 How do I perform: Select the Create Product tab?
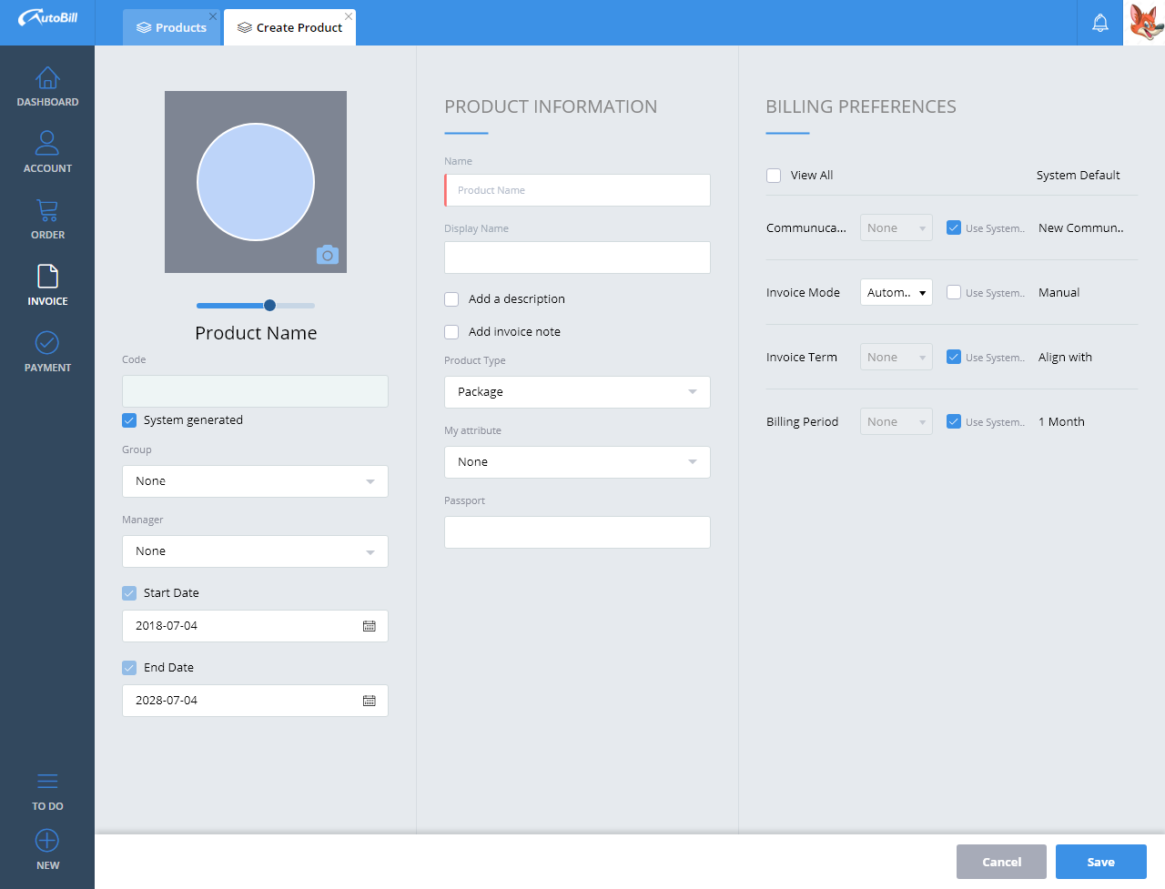290,27
